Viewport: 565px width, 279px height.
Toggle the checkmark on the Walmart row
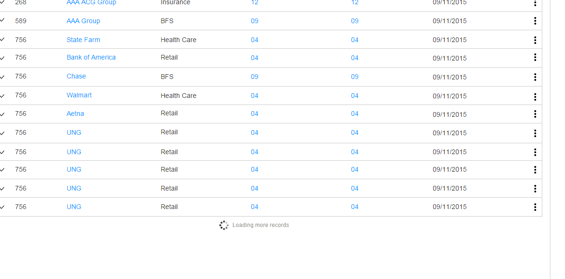point(2,96)
